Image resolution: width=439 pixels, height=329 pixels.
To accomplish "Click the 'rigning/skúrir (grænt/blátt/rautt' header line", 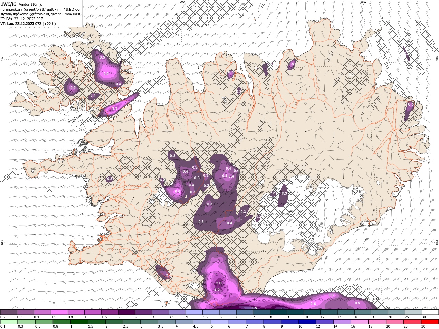I will tap(40, 9).
